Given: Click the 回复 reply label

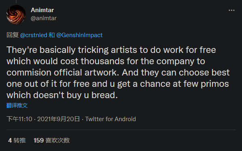Looking at the screenshot, I should click(x=13, y=35).
